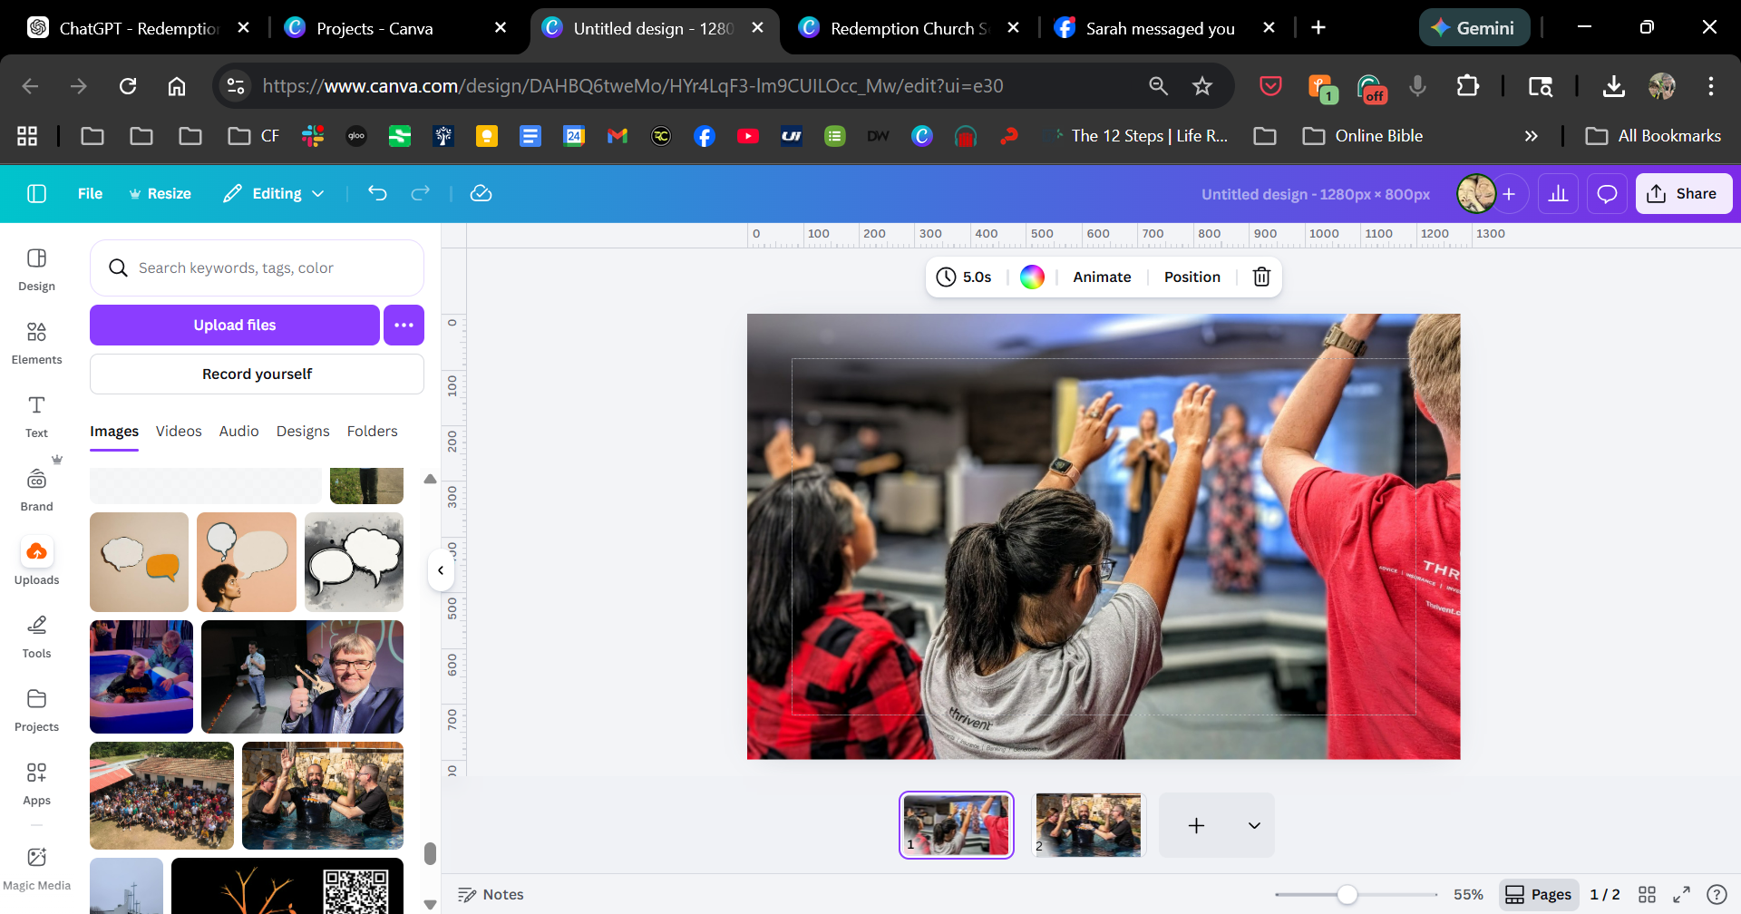The width and height of the screenshot is (1741, 914).
Task: Toggle grid view of pages
Action: tap(1647, 894)
